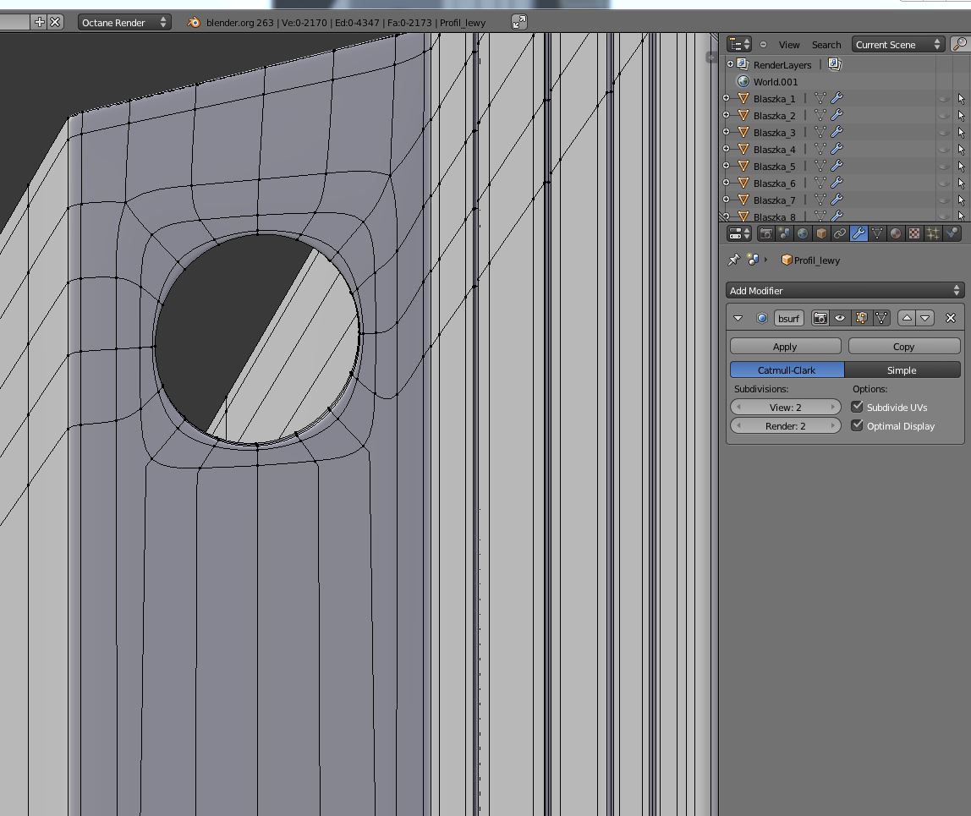Viewport: 971px width, 816px height.
Task: Click the View subdivisions value slider
Action: (x=786, y=407)
